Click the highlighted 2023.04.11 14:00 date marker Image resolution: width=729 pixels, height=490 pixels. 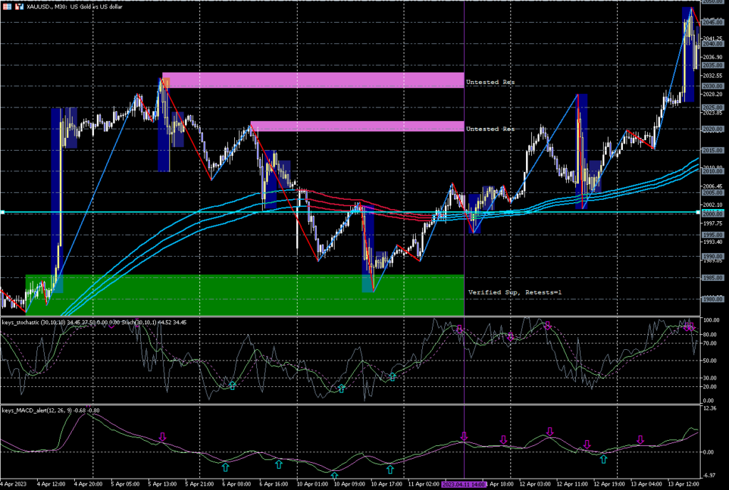click(463, 484)
